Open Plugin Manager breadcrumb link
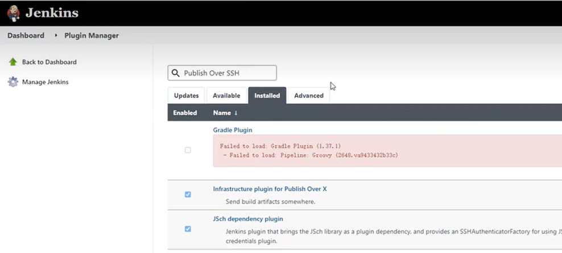 click(x=92, y=35)
